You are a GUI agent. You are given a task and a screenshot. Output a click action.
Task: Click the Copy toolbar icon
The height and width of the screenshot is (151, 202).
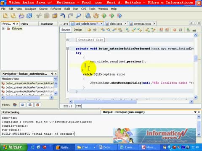click(47, 16)
